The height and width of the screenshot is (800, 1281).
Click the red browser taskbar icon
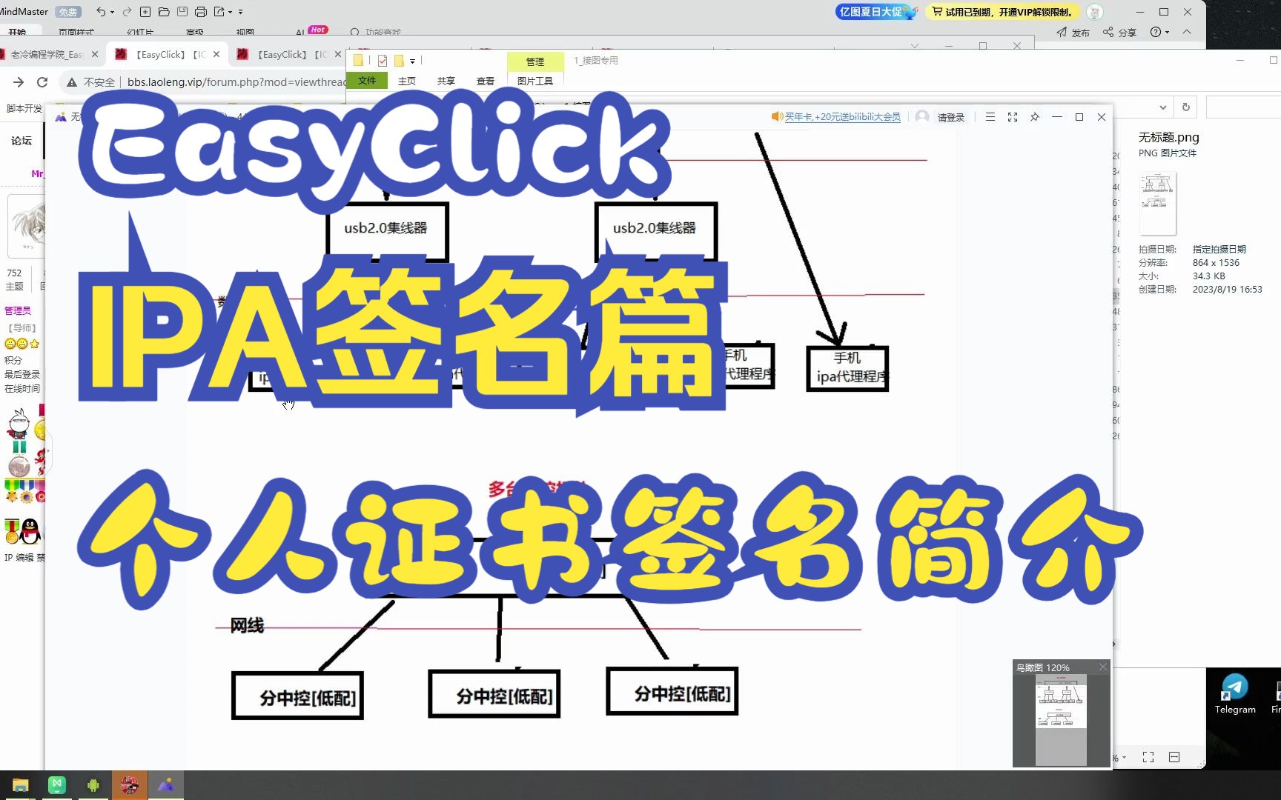[130, 785]
